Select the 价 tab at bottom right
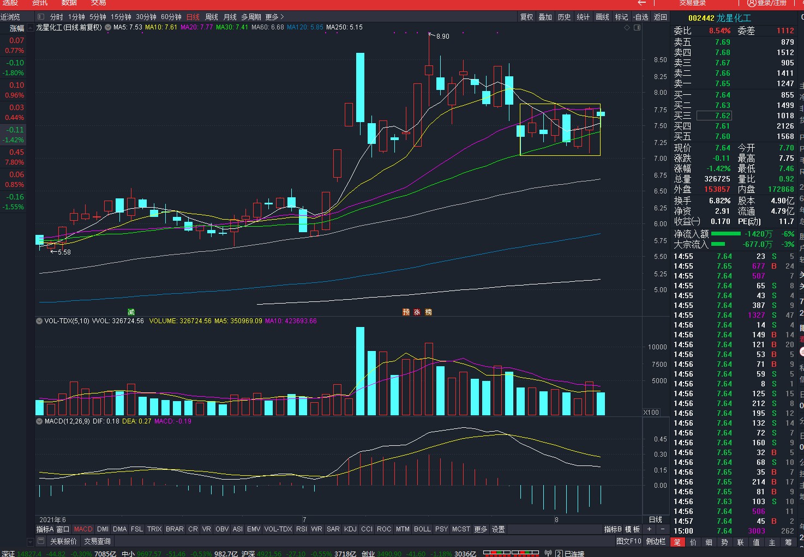 pos(693,542)
